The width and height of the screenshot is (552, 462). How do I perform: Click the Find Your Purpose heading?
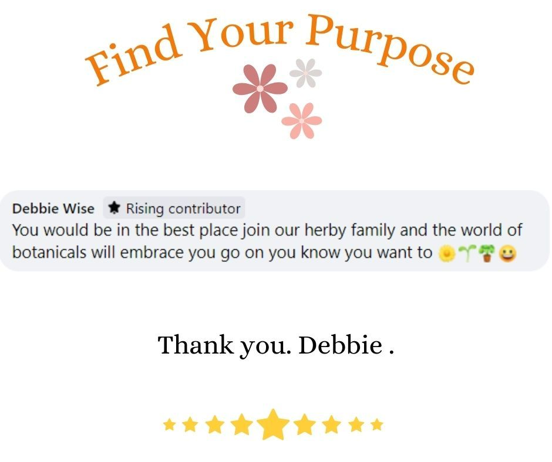(x=280, y=49)
